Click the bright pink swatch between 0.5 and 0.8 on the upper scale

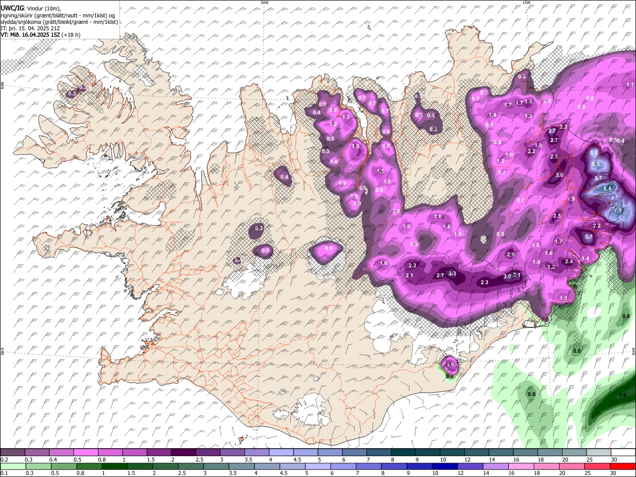(x=86, y=452)
